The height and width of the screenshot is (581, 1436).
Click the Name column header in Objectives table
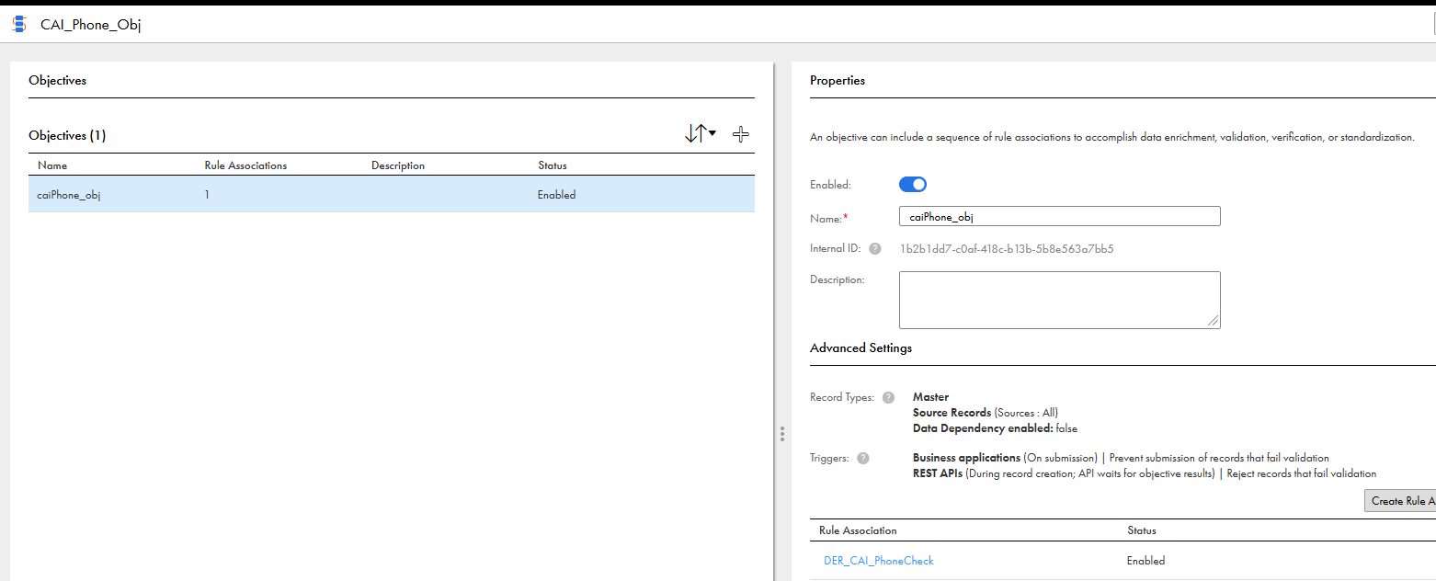tap(52, 165)
